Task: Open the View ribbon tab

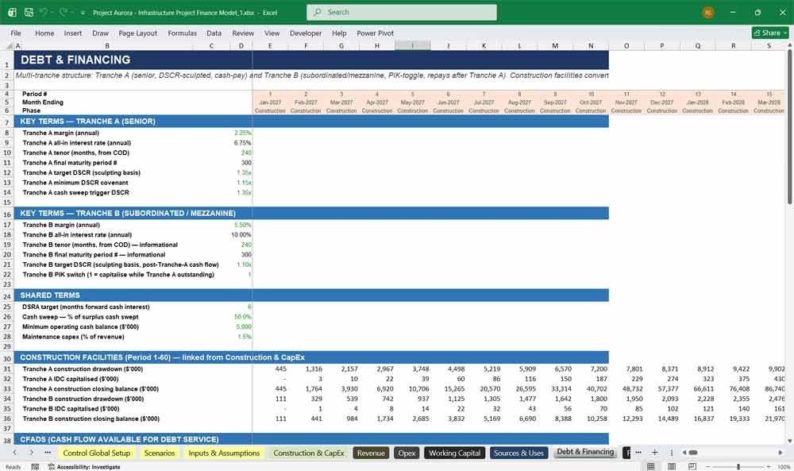Action: [272, 33]
